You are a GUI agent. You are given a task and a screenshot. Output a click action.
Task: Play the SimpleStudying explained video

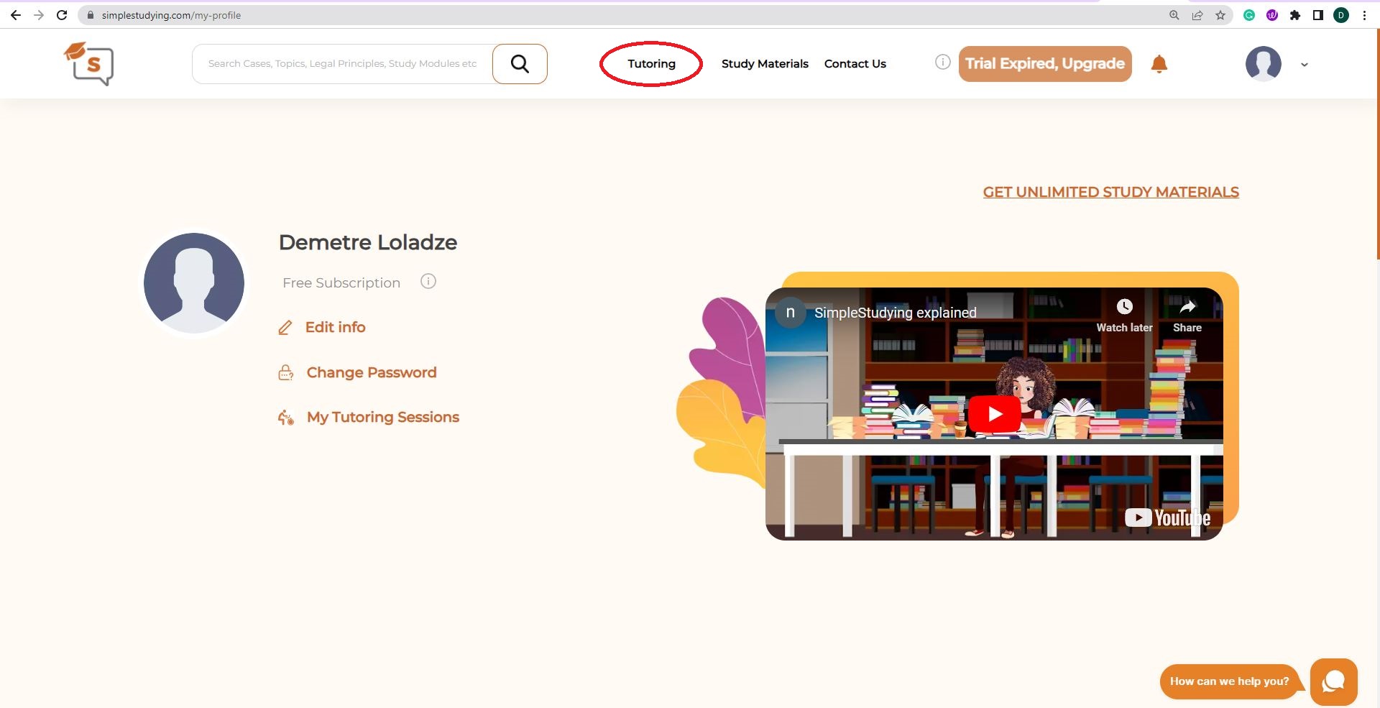995,414
